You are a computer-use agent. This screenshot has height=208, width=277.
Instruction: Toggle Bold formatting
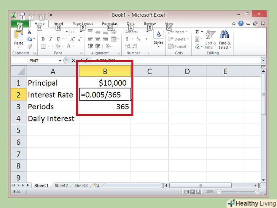click(x=43, y=39)
